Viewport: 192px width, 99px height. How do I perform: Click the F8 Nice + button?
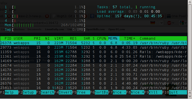click(135, 92)
